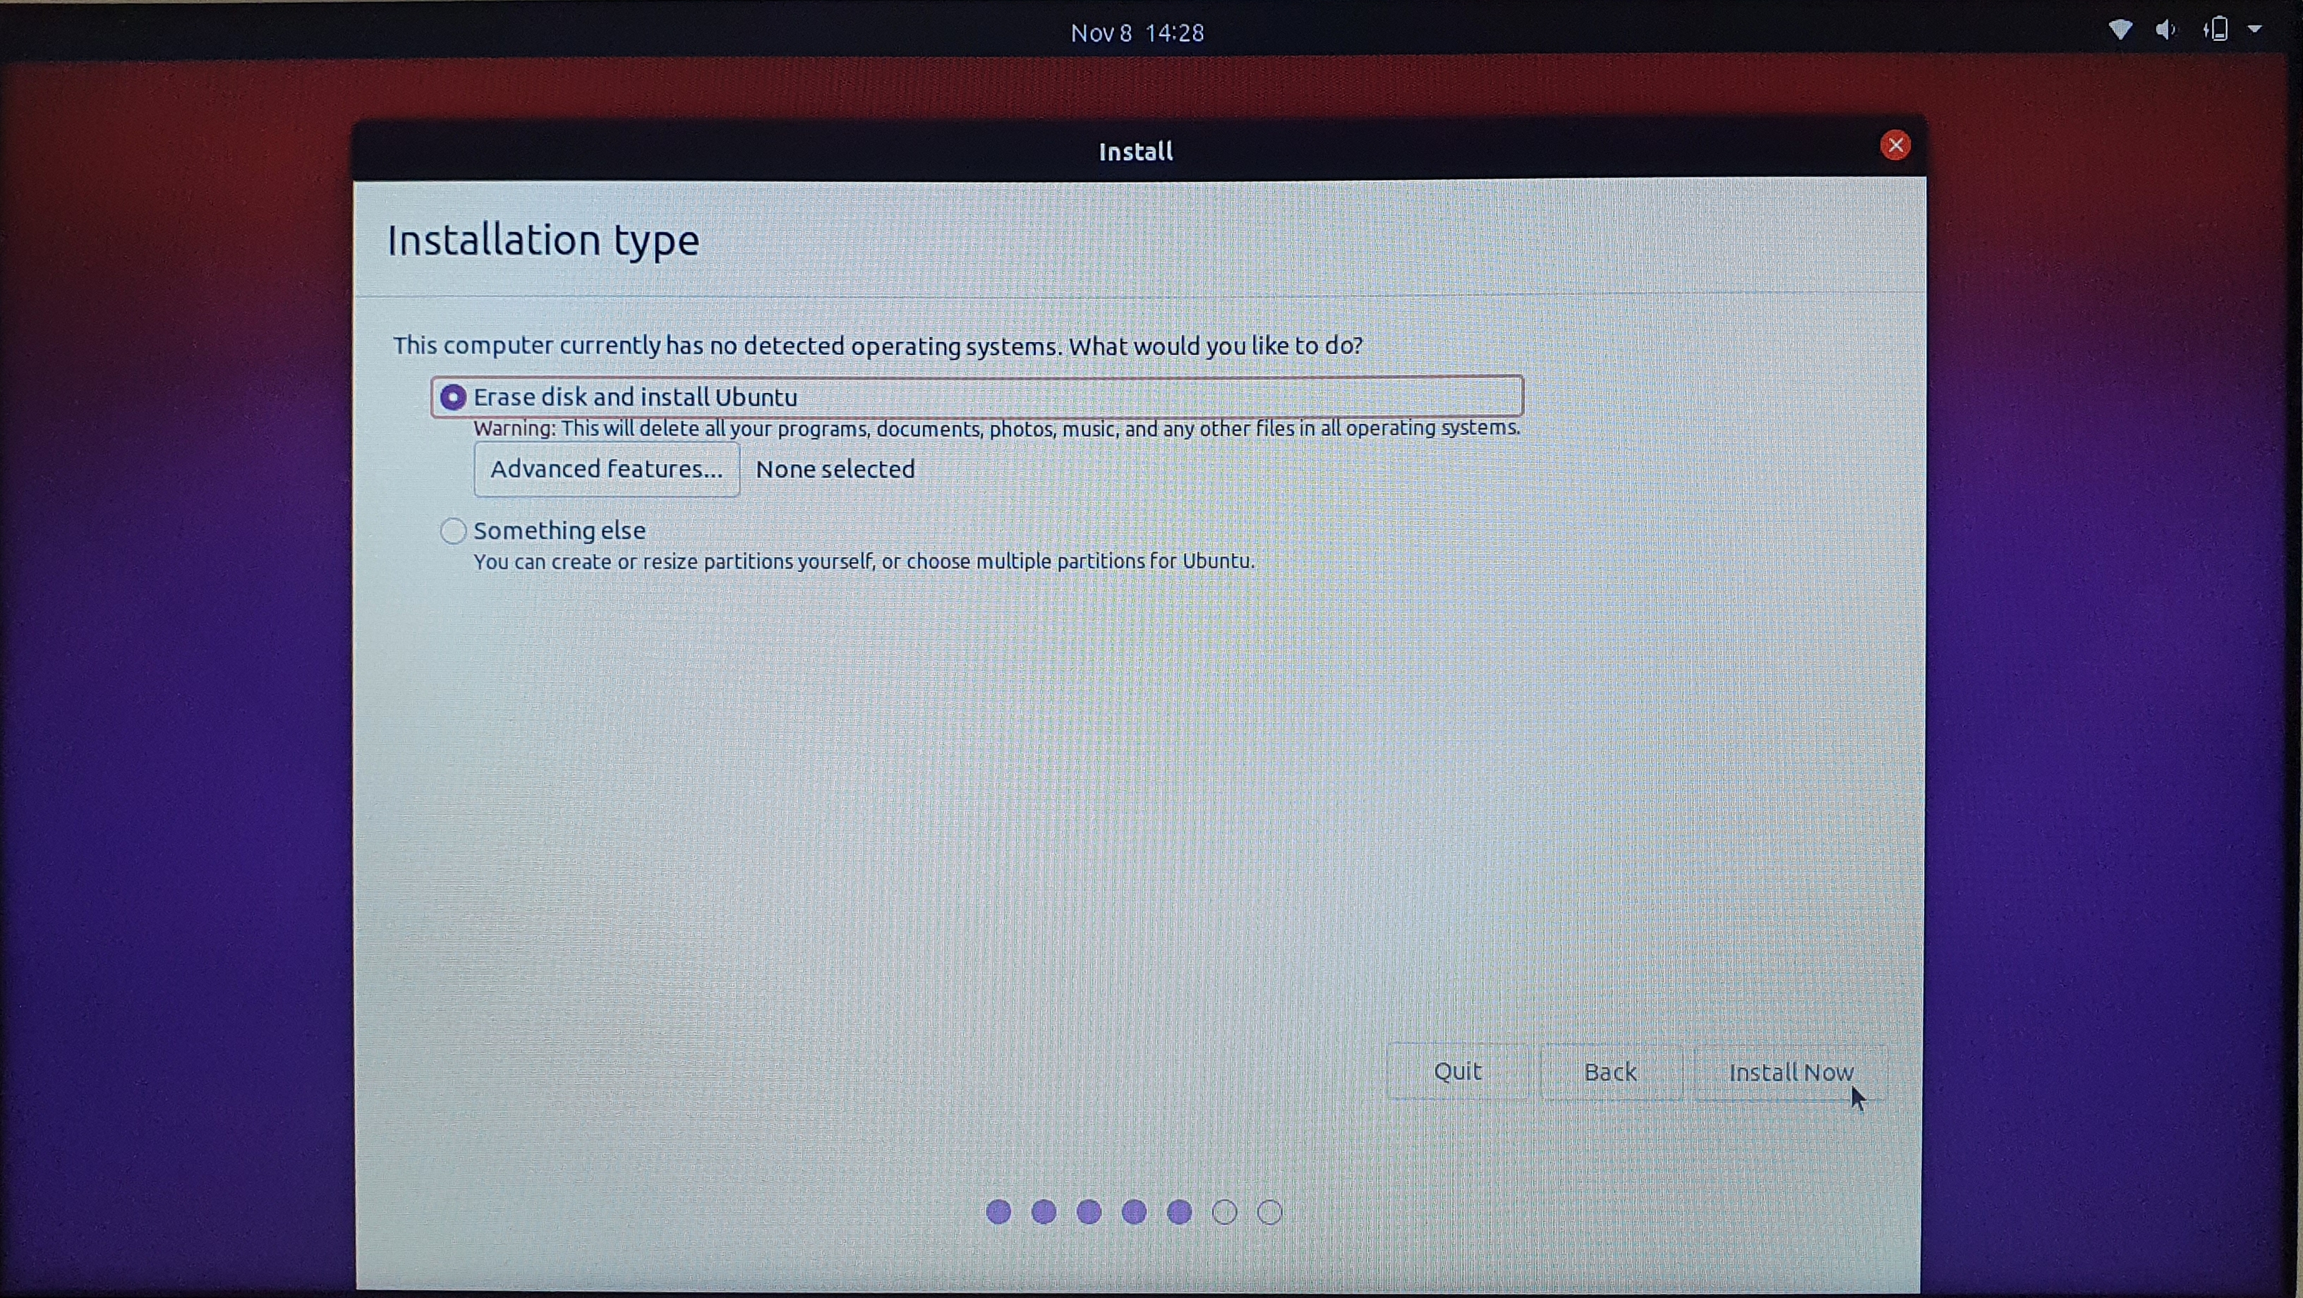The image size is (2303, 1298).
Task: Click the third progress step dot
Action: (x=1089, y=1212)
